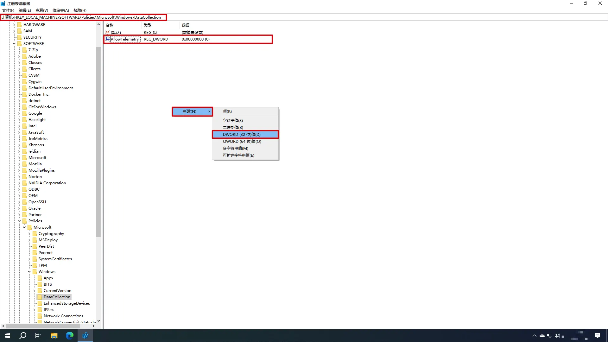Select DWORD (32 位)值(D) menu entry
Image resolution: width=608 pixels, height=342 pixels.
pyautogui.click(x=242, y=135)
